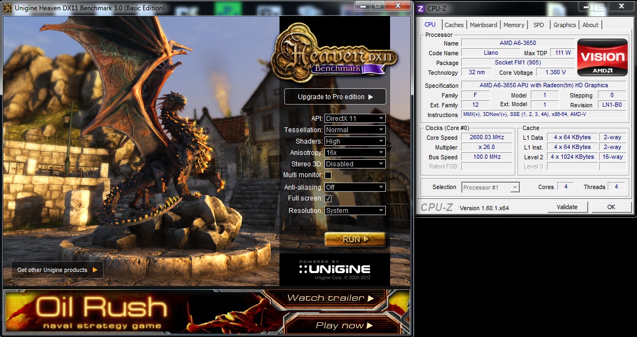The width and height of the screenshot is (637, 337).
Task: Open the About tab in CPU-Z
Action: (x=590, y=25)
